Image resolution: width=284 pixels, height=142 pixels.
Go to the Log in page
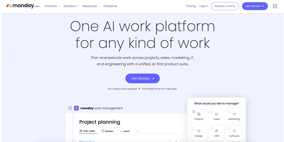point(203,6)
